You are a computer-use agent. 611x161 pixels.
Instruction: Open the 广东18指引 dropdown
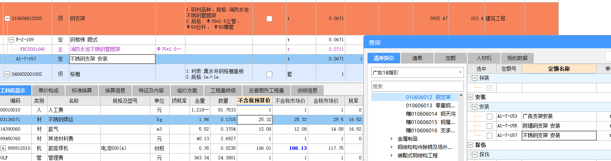460,72
